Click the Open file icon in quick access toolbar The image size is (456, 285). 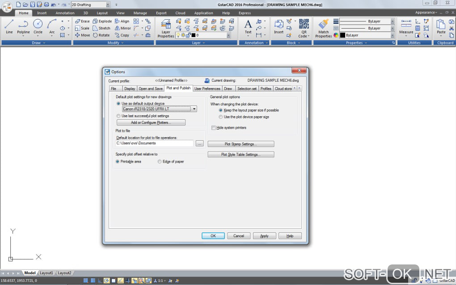click(x=25, y=4)
